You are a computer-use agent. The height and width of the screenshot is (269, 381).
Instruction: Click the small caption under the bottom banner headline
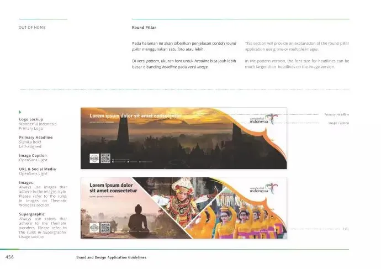pos(102,196)
